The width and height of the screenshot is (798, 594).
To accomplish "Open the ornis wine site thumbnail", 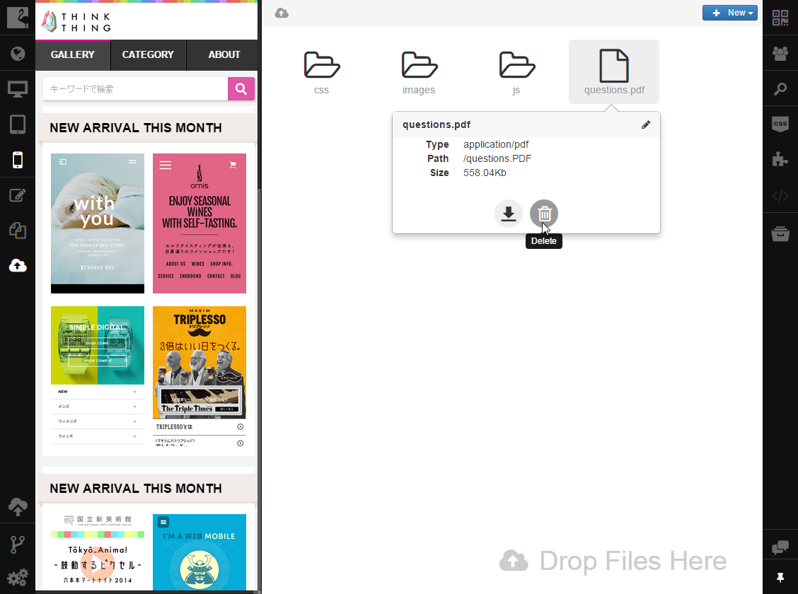I will point(199,223).
